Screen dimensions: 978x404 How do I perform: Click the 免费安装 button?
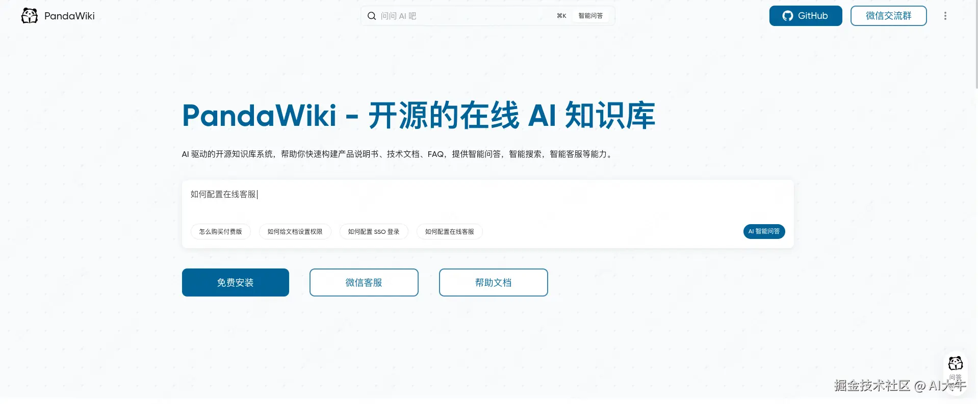[x=236, y=282]
